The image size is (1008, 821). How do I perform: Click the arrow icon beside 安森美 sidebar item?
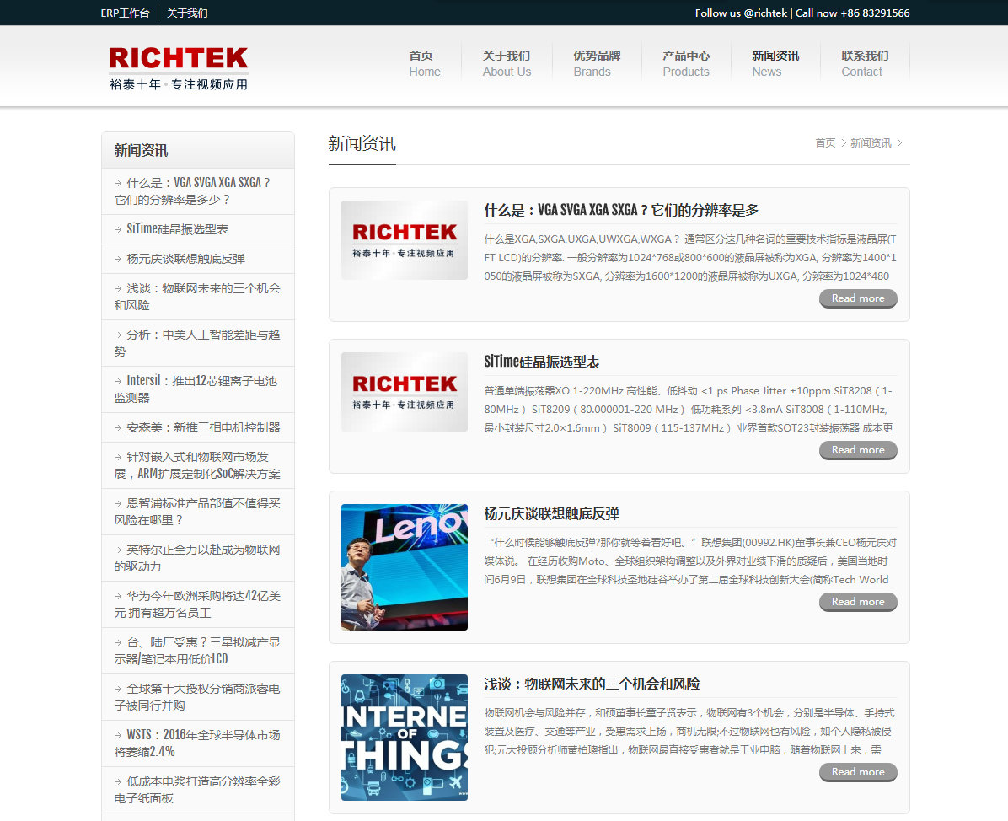tap(118, 427)
